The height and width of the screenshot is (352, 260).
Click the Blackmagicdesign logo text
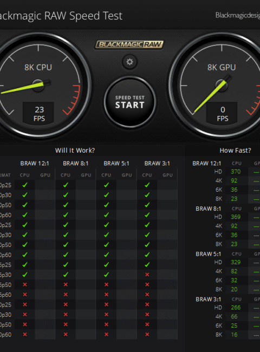(238, 15)
